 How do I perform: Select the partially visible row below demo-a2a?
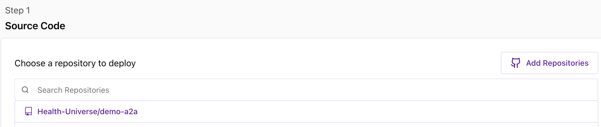tap(306, 125)
